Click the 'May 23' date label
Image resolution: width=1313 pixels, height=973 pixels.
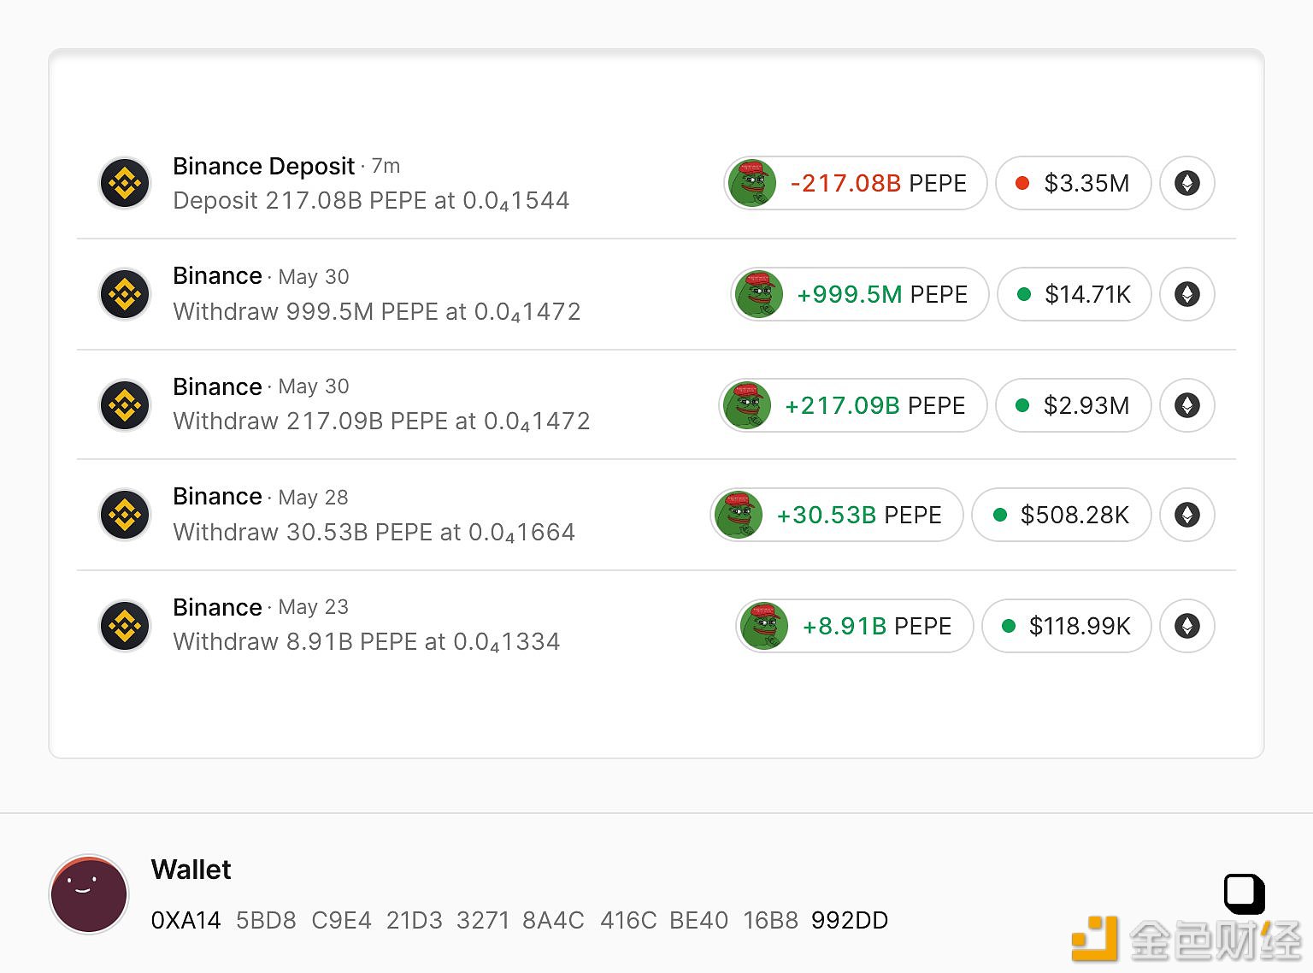pos(314,607)
